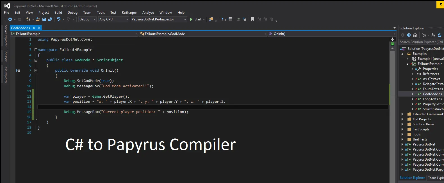Collapse the namespace Fallout4Example code block
Screen dimensions: 444x183
(36, 50)
